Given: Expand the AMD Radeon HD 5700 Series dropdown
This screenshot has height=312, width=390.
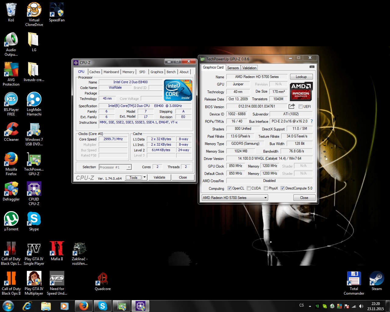Looking at the screenshot, I should [x=265, y=198].
